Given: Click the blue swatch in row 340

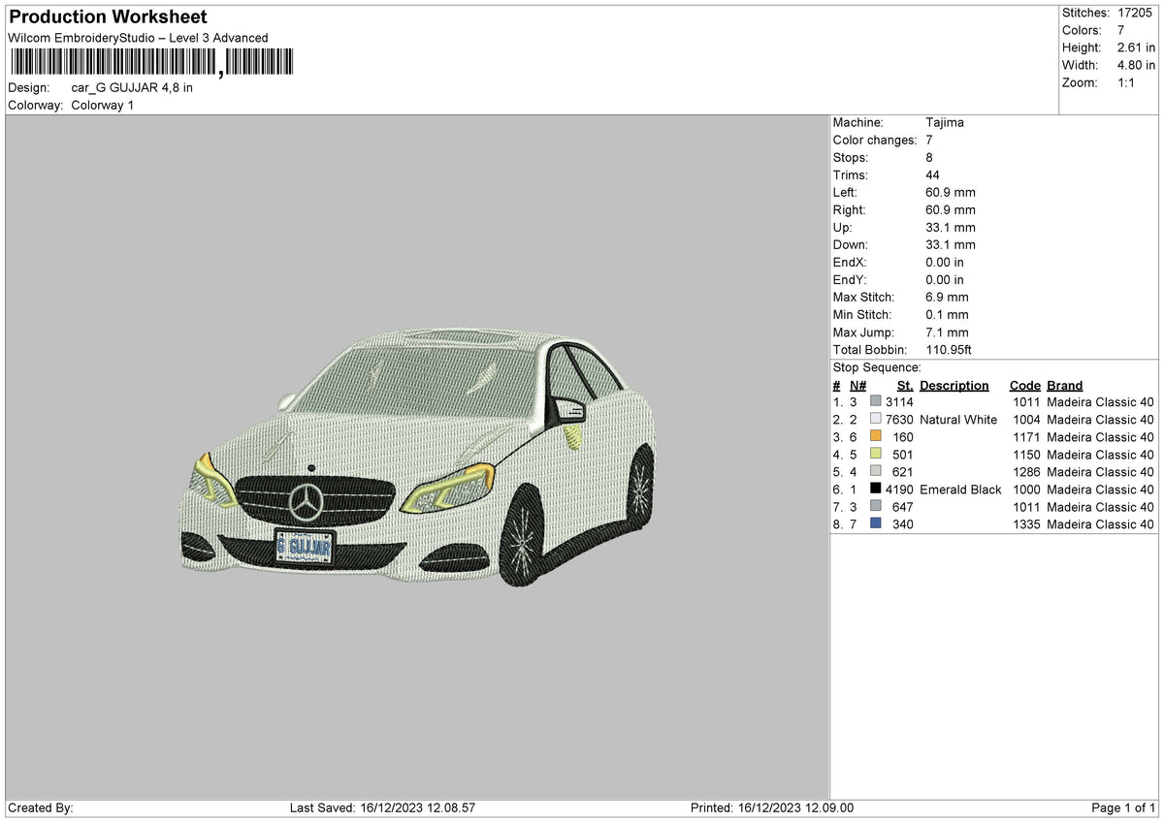Looking at the screenshot, I should (x=876, y=523).
